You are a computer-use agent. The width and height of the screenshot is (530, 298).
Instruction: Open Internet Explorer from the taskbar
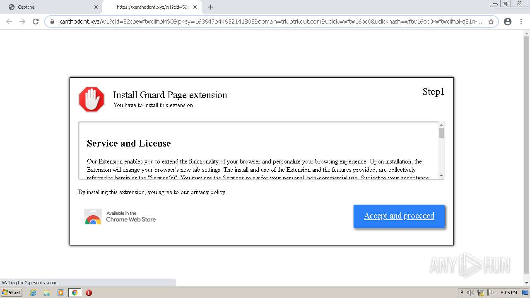pyautogui.click(x=33, y=293)
